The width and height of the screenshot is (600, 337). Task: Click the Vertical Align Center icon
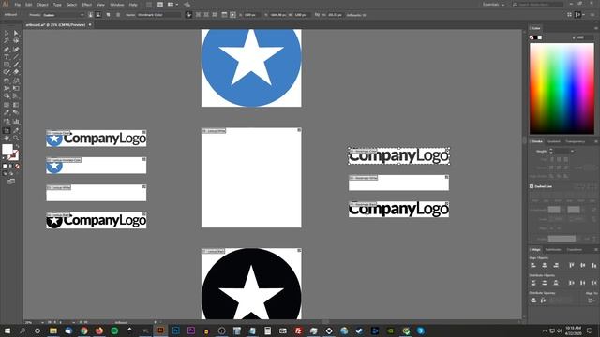click(583, 265)
